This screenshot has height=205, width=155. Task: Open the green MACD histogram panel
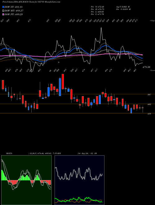tap(26, 180)
